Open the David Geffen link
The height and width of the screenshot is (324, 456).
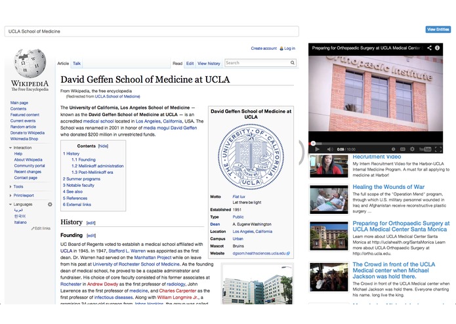(x=184, y=128)
